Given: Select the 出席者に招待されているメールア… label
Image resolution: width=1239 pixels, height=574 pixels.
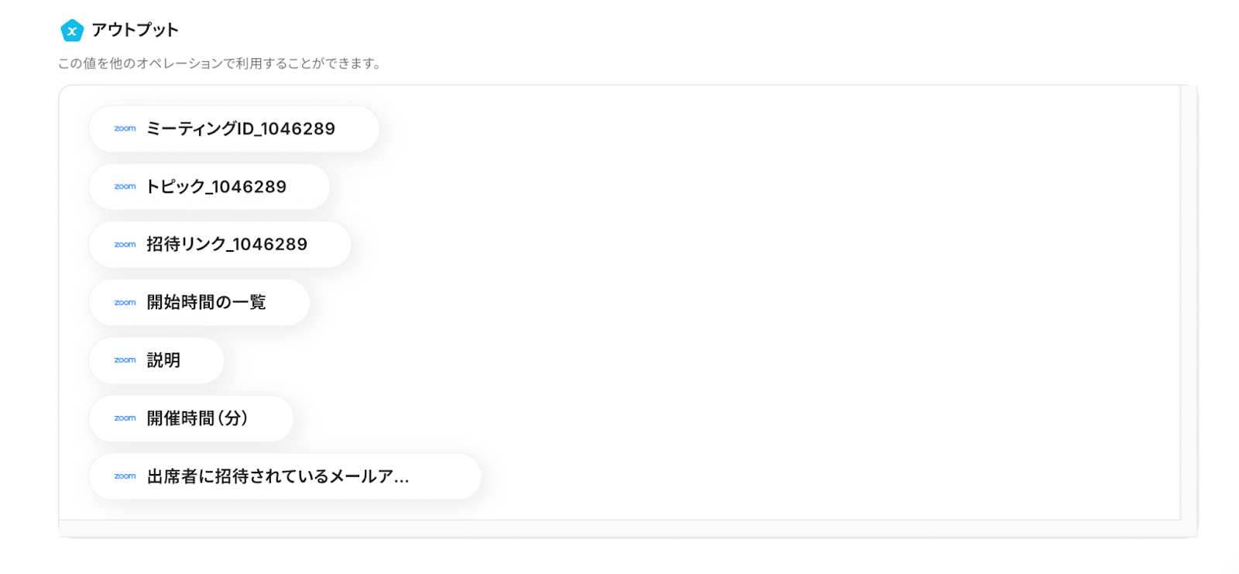Looking at the screenshot, I should pos(278,476).
